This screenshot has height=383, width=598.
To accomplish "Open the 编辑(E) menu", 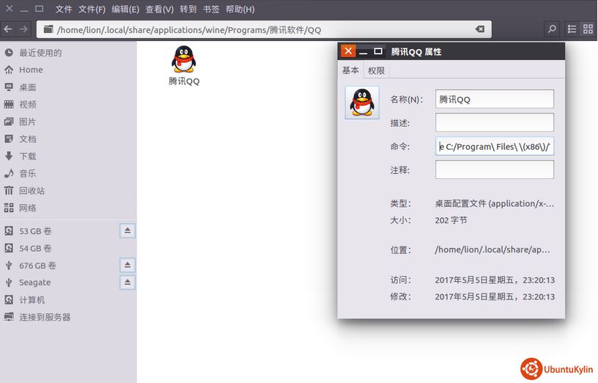I will (x=125, y=10).
